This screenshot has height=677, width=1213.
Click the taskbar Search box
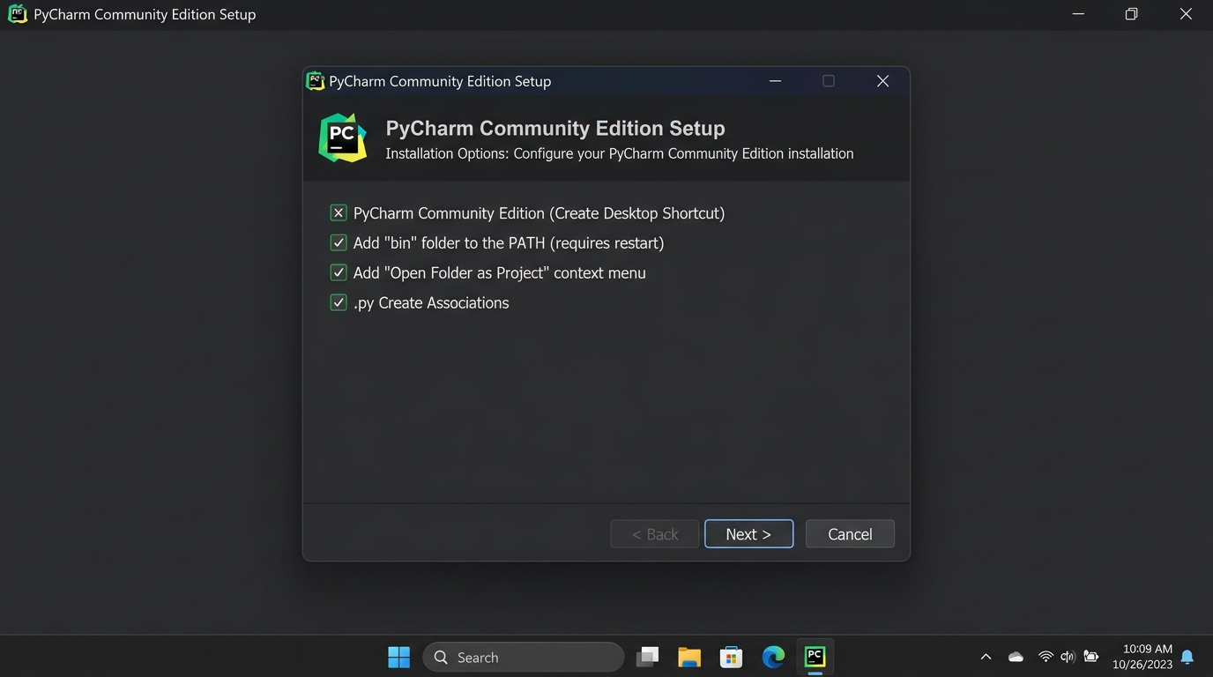[524, 657]
